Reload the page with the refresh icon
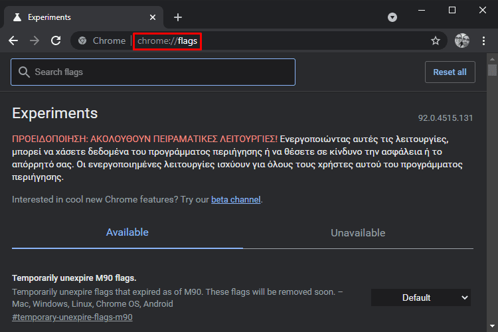 pos(56,41)
